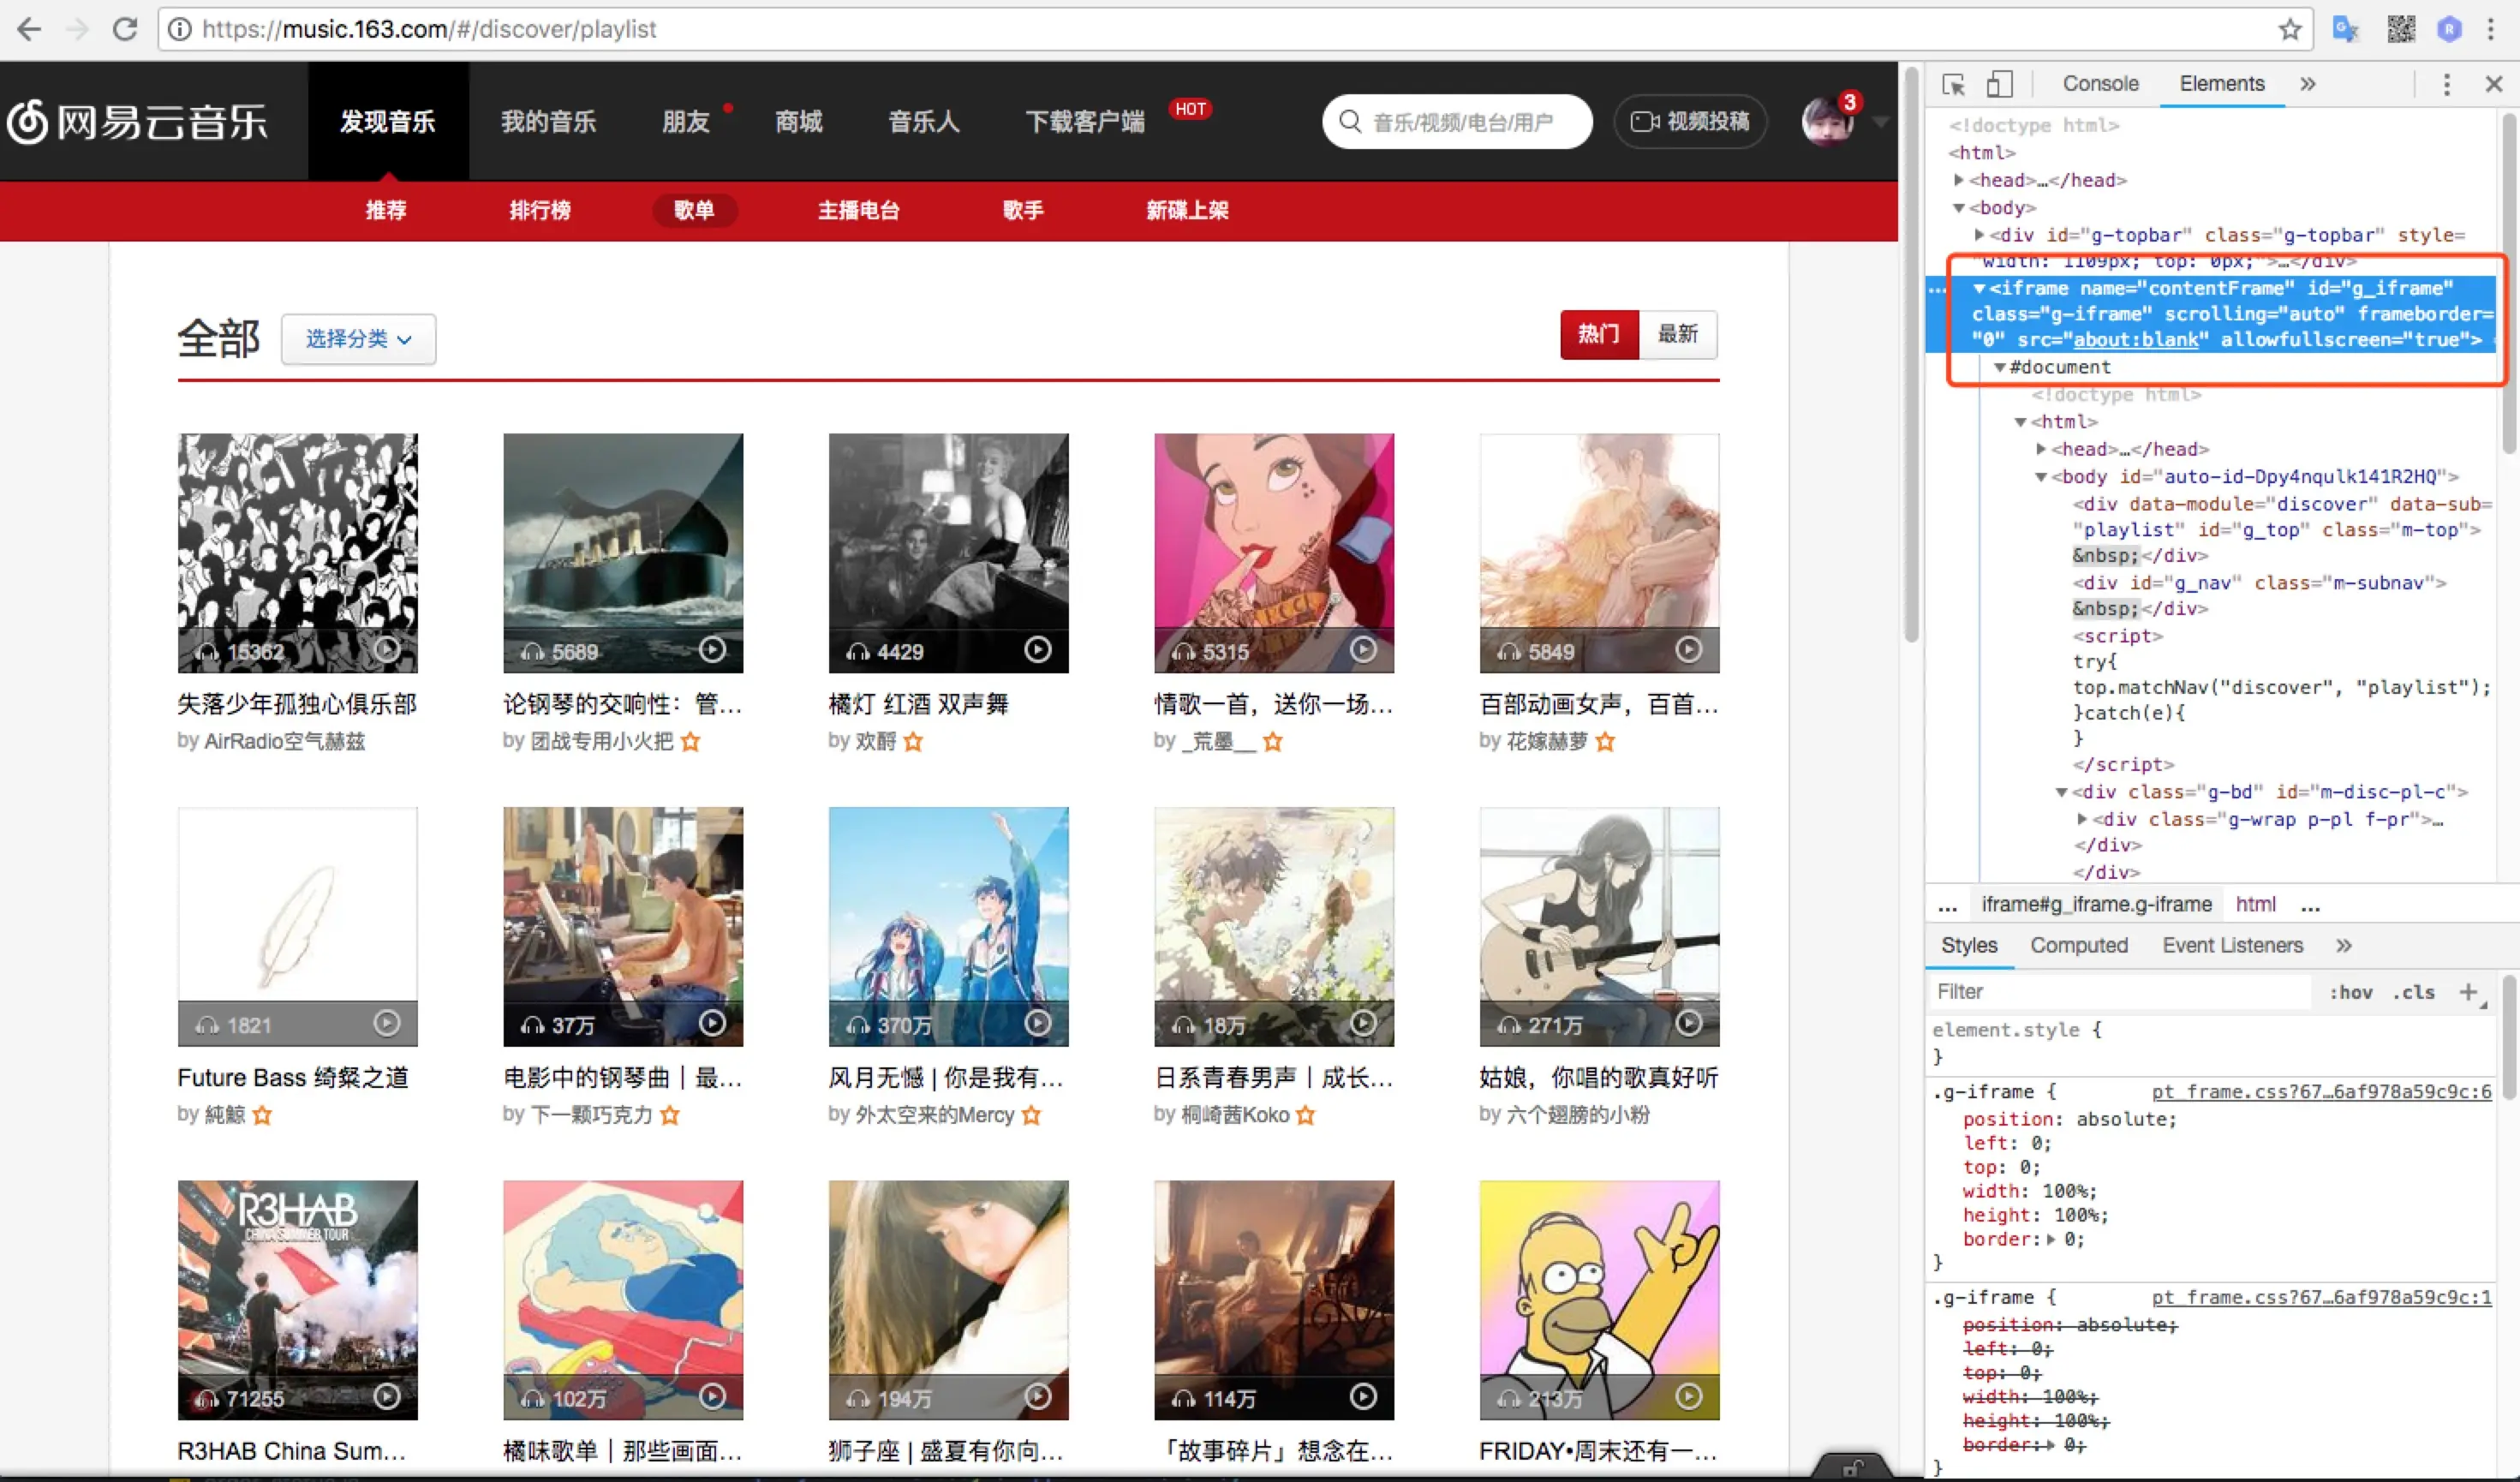
Task: Switch to the Console tab in DevTools
Action: click(x=2100, y=84)
